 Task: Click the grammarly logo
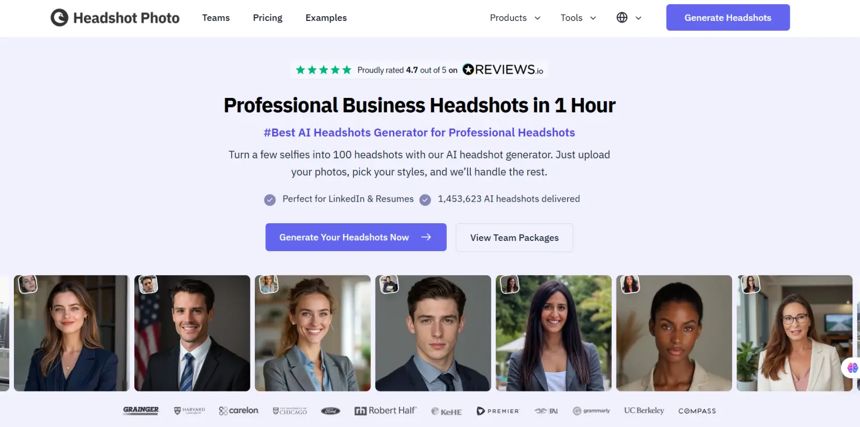[591, 411]
